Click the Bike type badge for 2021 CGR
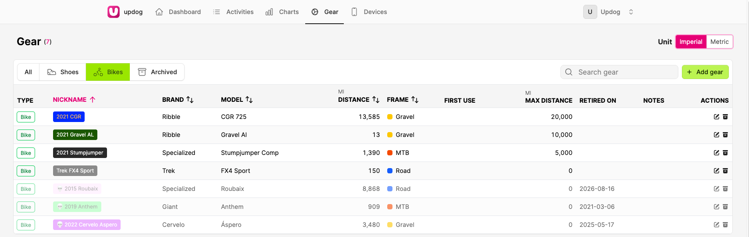This screenshot has height=237, width=749. [x=26, y=117]
